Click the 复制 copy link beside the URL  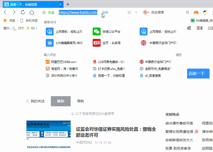(x=105, y=12)
